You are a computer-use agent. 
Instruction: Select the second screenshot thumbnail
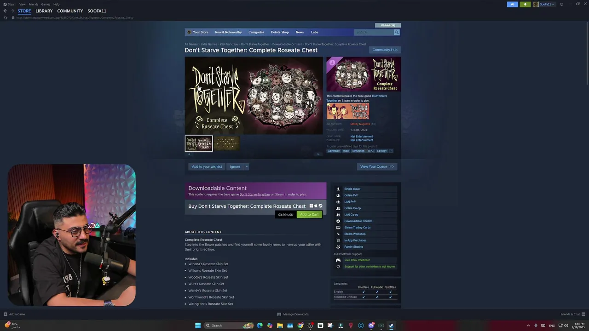(226, 143)
